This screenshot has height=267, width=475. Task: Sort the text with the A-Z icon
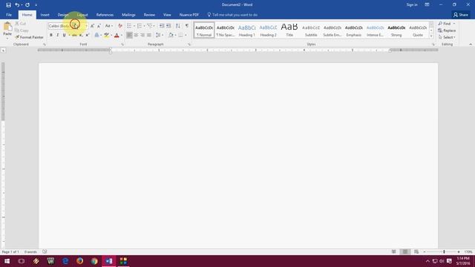178,26
